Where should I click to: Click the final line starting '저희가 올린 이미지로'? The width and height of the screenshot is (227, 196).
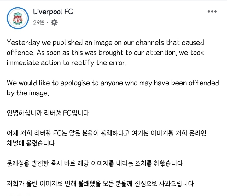tap(100, 183)
